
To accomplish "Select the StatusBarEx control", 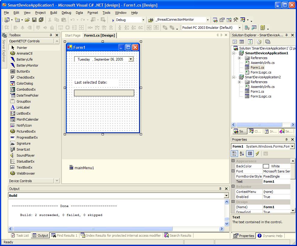I will 25,161.
